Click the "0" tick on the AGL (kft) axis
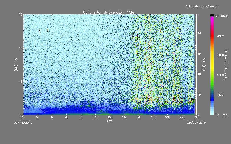This screenshot has height=144, width=231. pyautogui.click(x=198, y=115)
